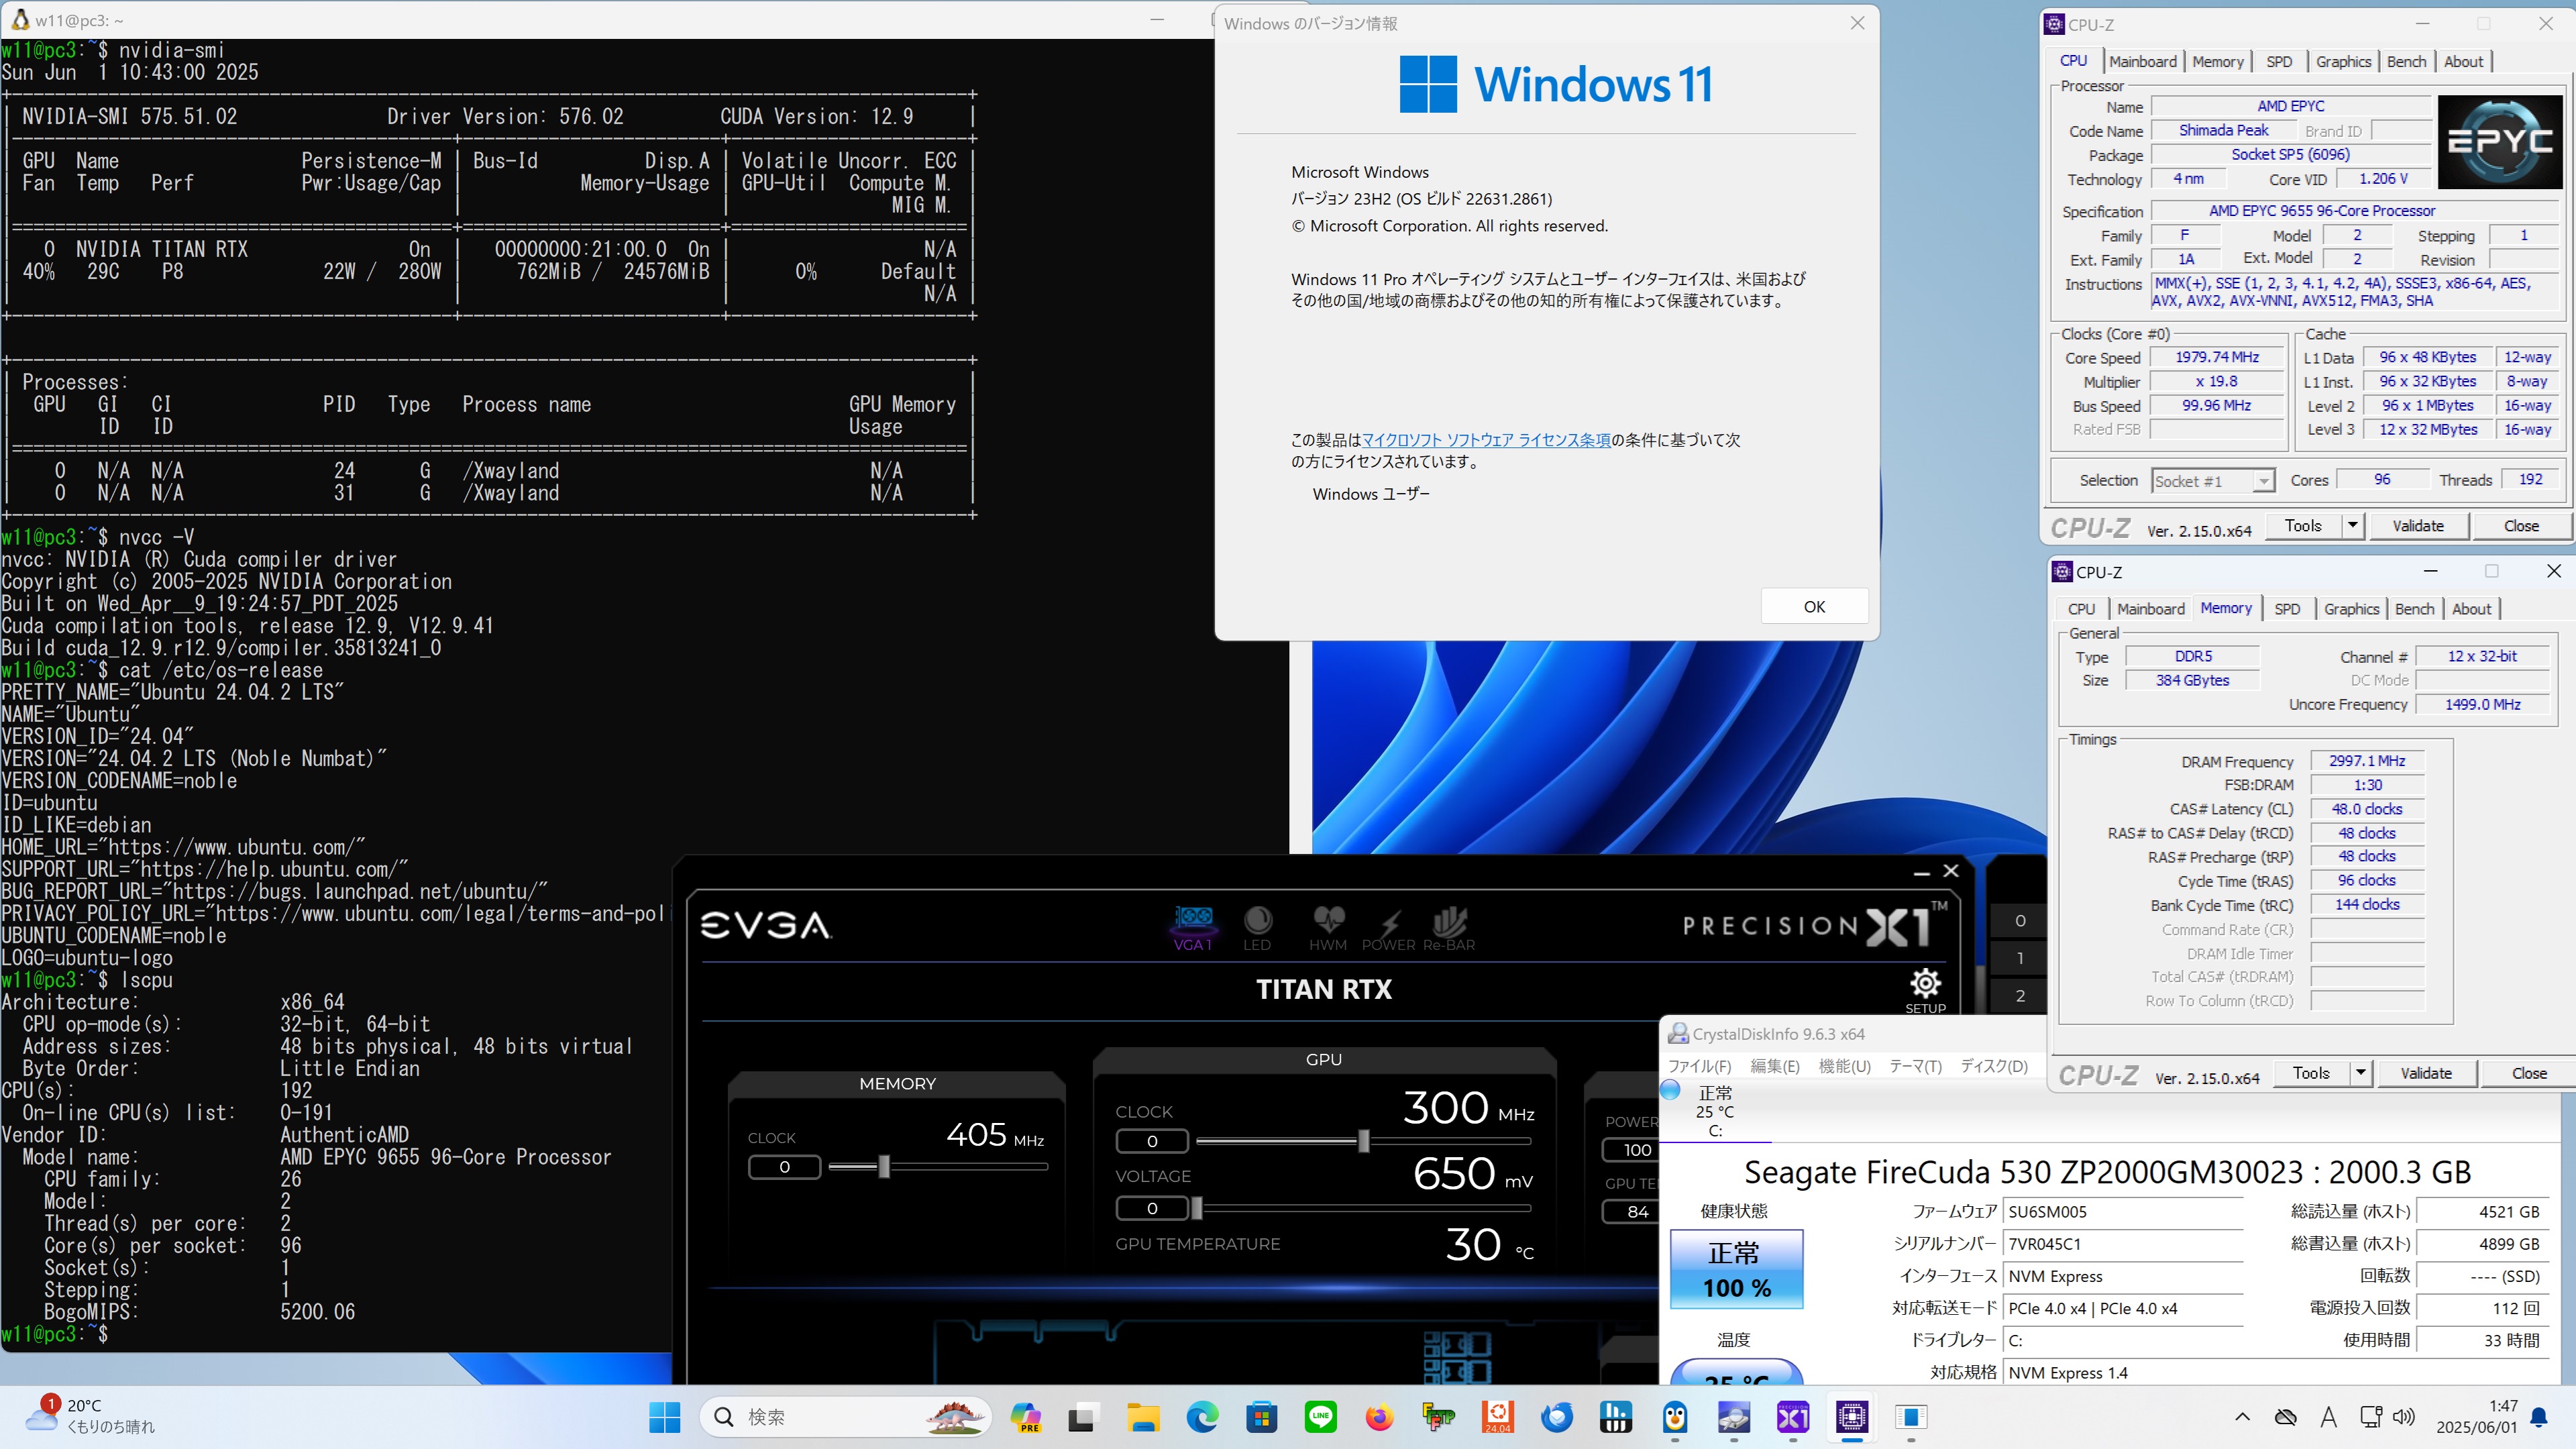Launch Firefox from the taskbar
The width and height of the screenshot is (2576, 1449).
(1380, 1417)
